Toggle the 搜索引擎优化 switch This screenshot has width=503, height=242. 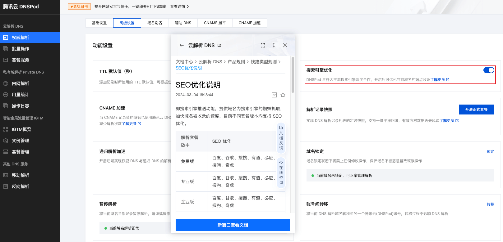489,70
